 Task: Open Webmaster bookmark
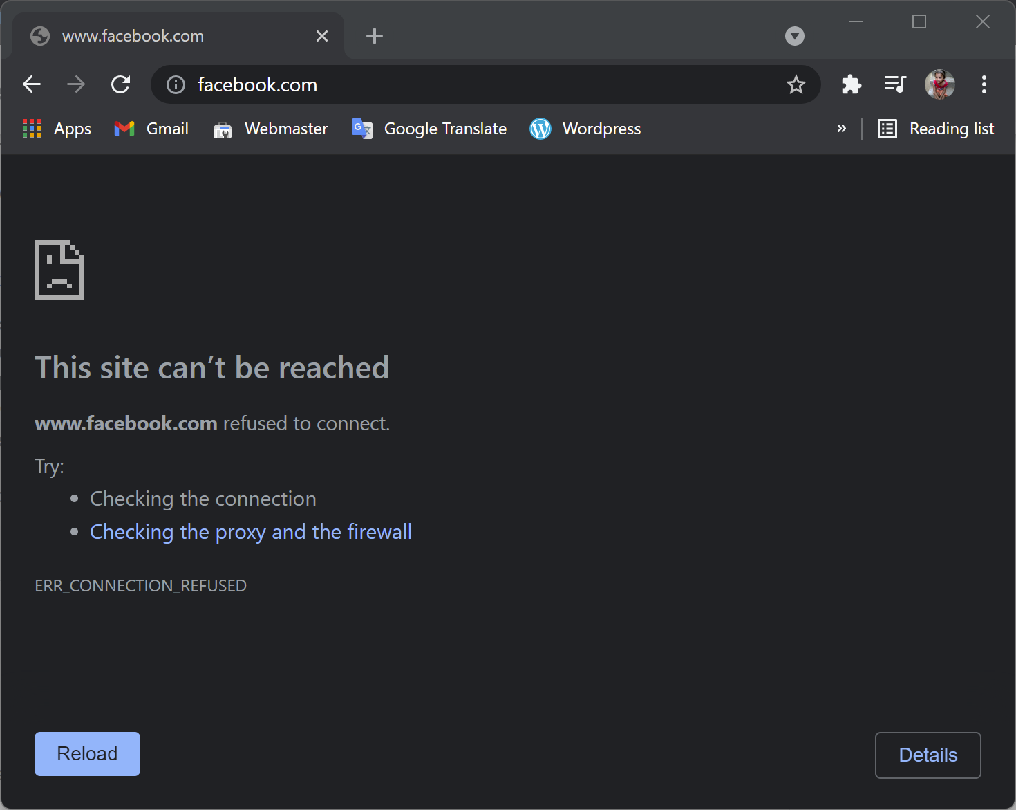coord(271,129)
